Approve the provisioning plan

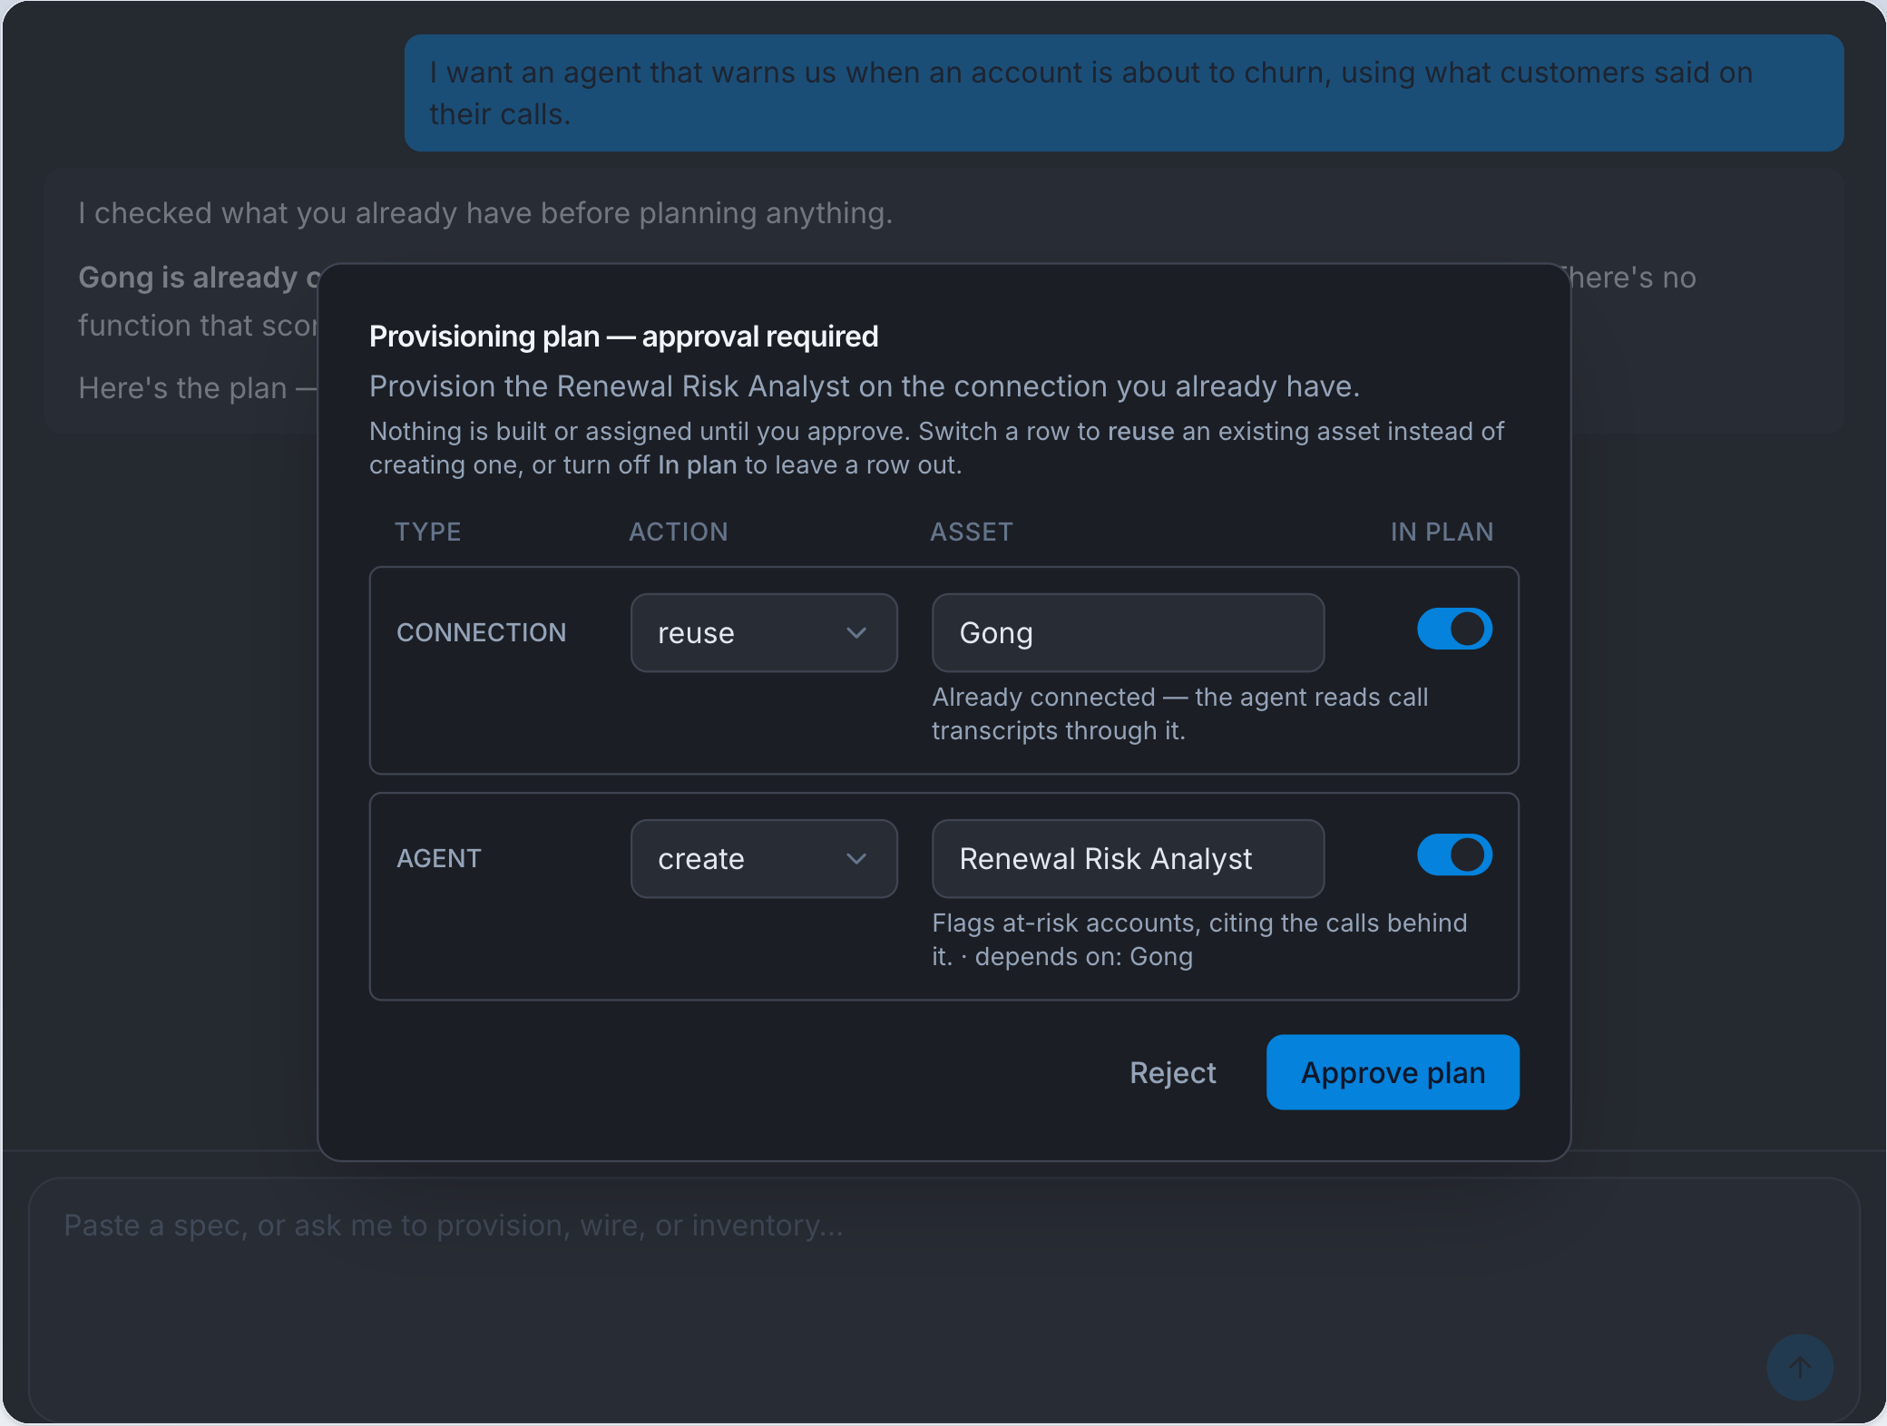[1393, 1072]
